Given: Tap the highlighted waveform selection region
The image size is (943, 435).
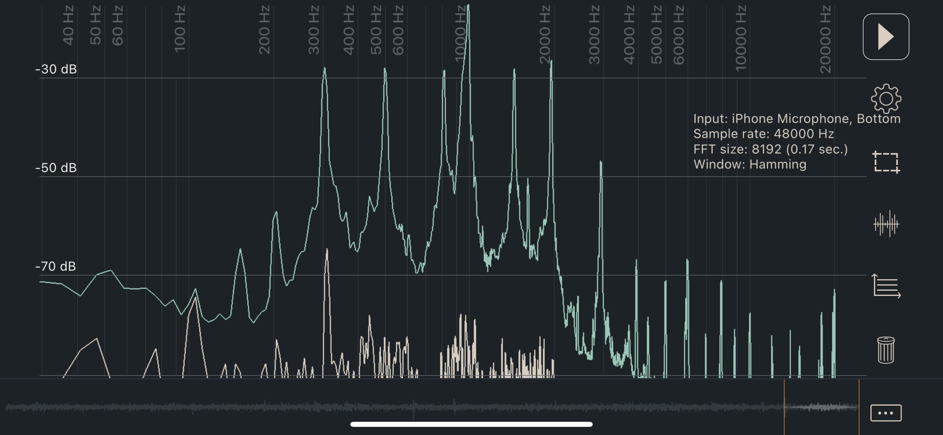Looking at the screenshot, I should tap(821, 407).
